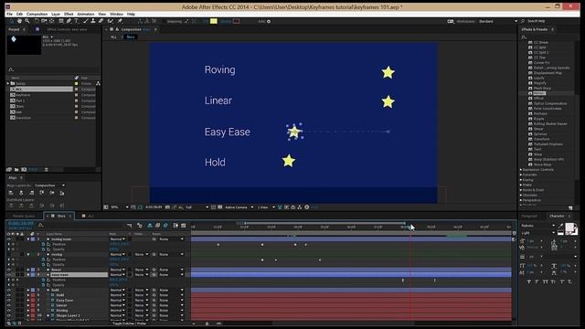The width and height of the screenshot is (585, 329).
Task: Create a new composition from Project panel
Action: [x=24, y=169]
